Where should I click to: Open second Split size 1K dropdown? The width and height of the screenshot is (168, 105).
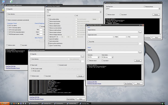tap(72, 37)
